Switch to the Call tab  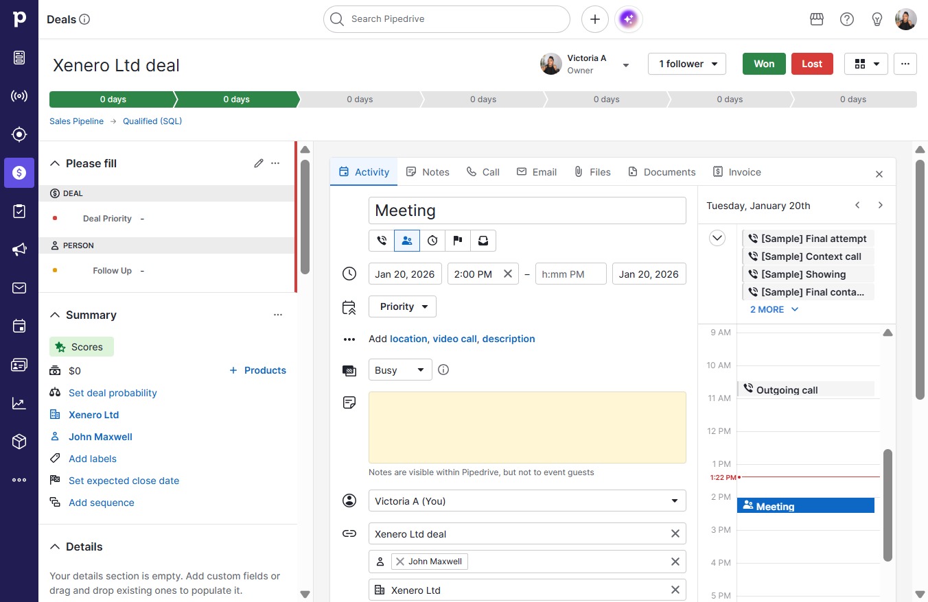tap(483, 172)
